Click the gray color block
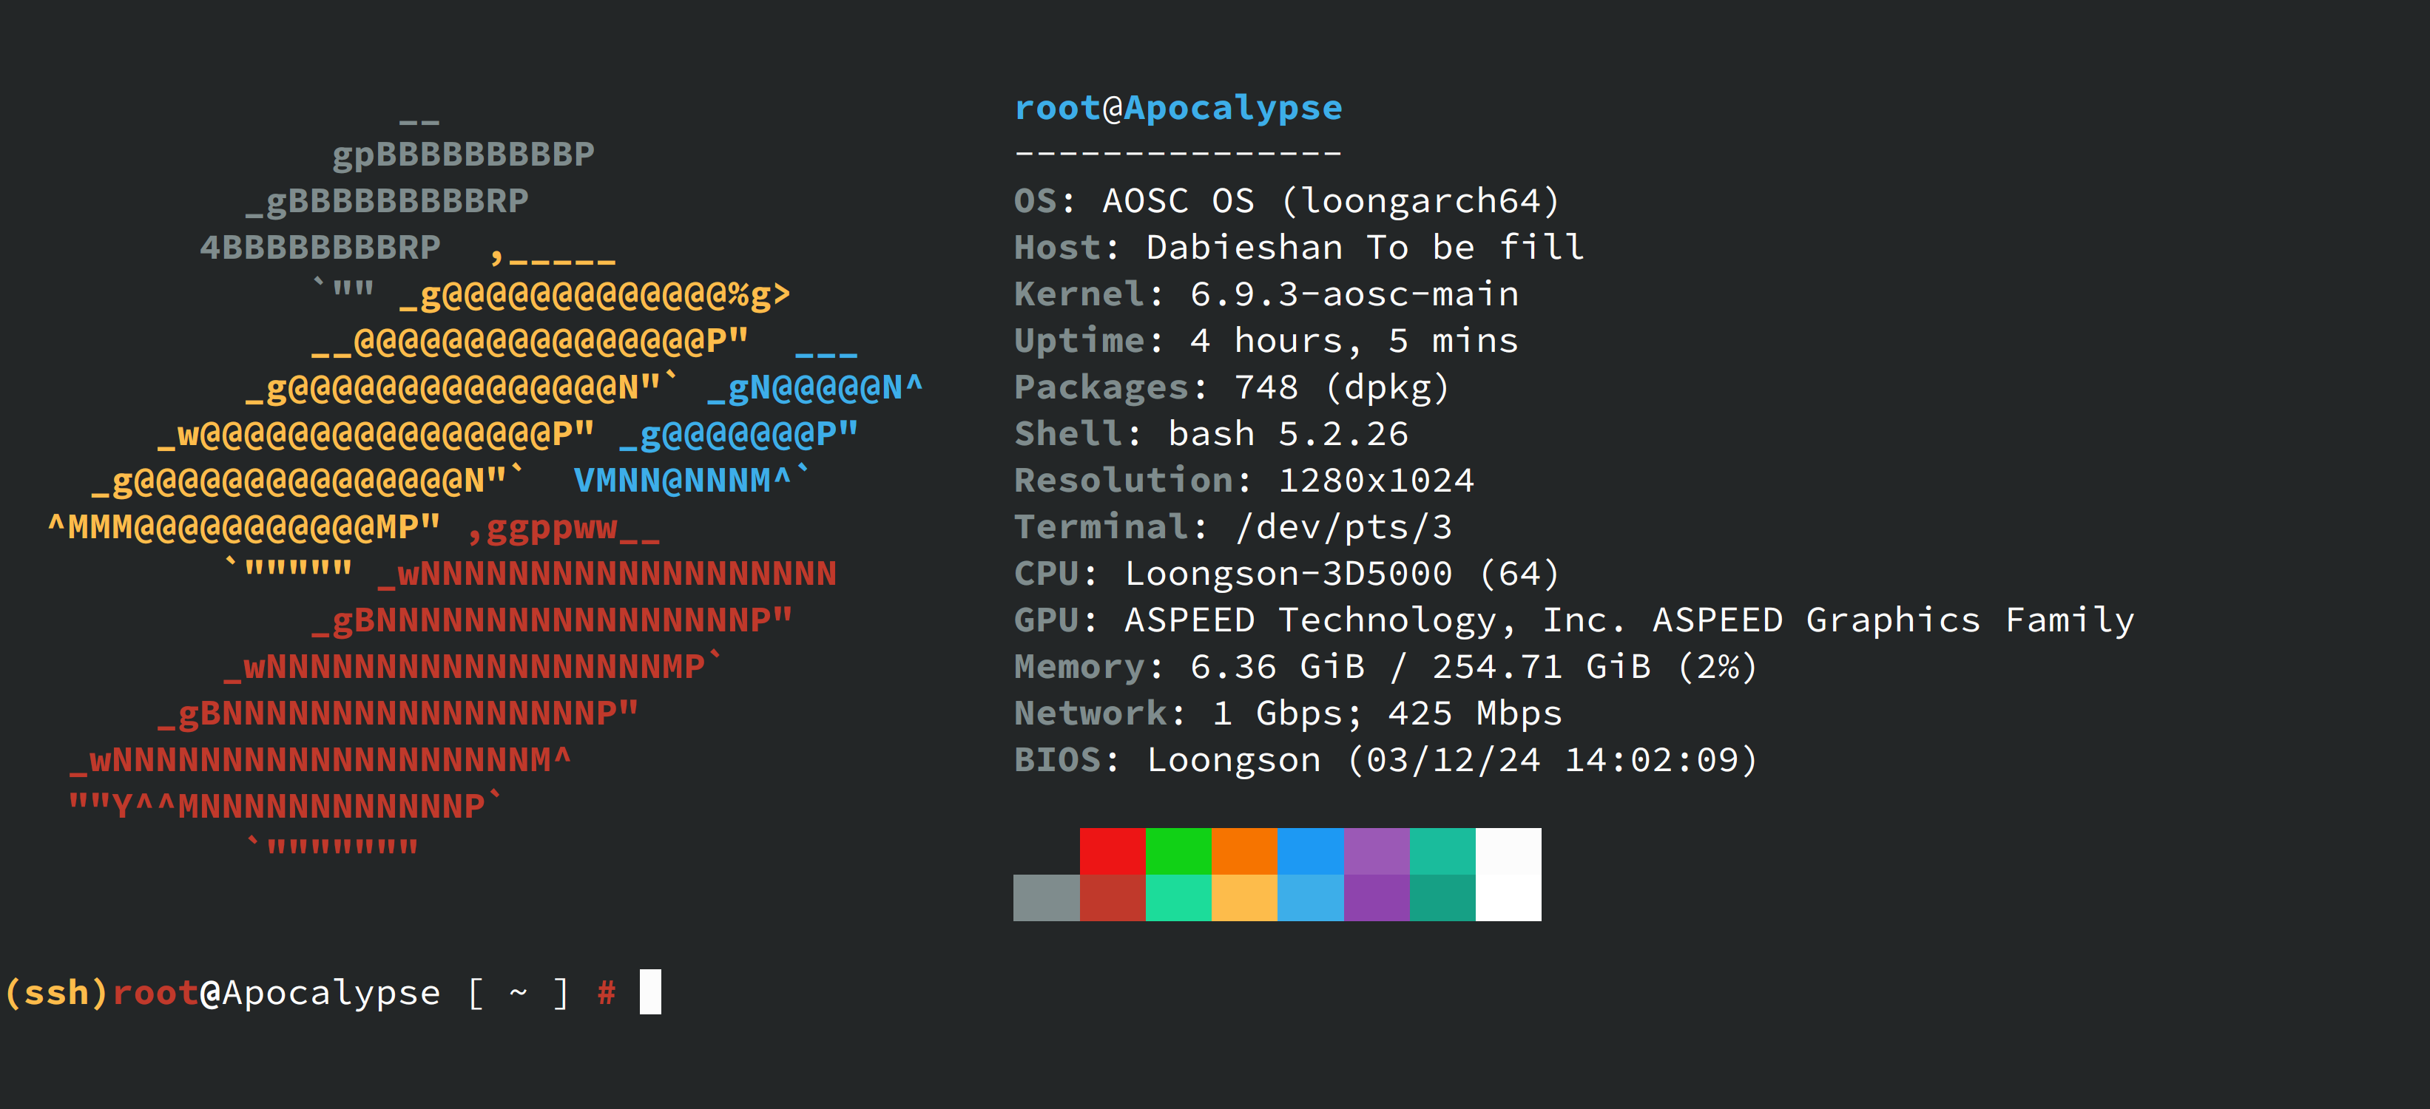This screenshot has width=2430, height=1109. 1046,898
